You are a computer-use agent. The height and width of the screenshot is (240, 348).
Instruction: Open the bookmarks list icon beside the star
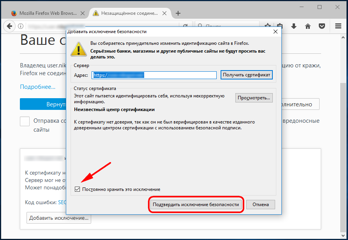coord(280,25)
